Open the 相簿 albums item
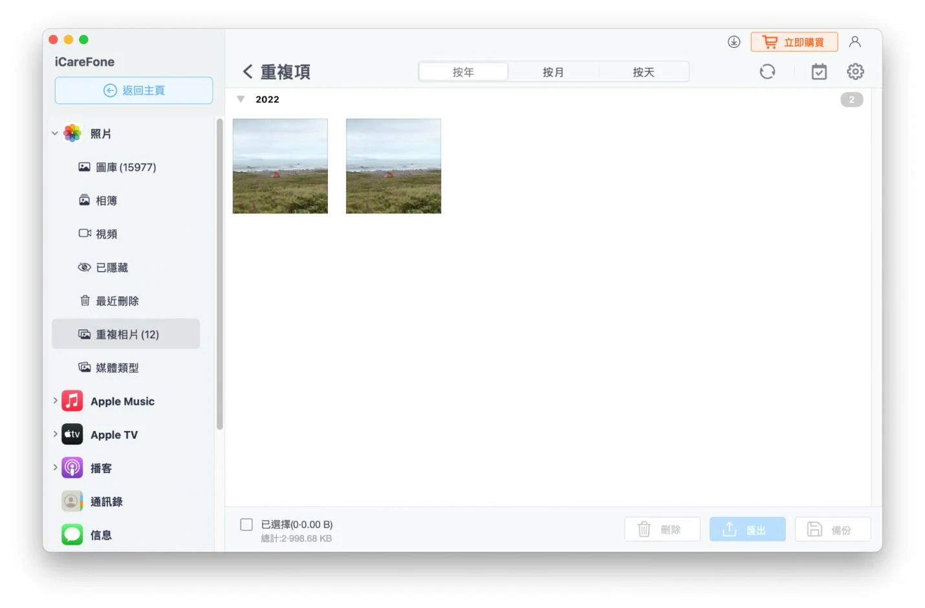The width and height of the screenshot is (925, 608). pyautogui.click(x=98, y=201)
